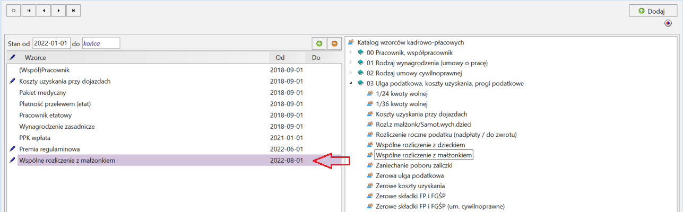Viewport: 683px width, 212px height.
Task: Select 'Zerowe składki FP i FGŚP' tree item
Action: [412, 196]
